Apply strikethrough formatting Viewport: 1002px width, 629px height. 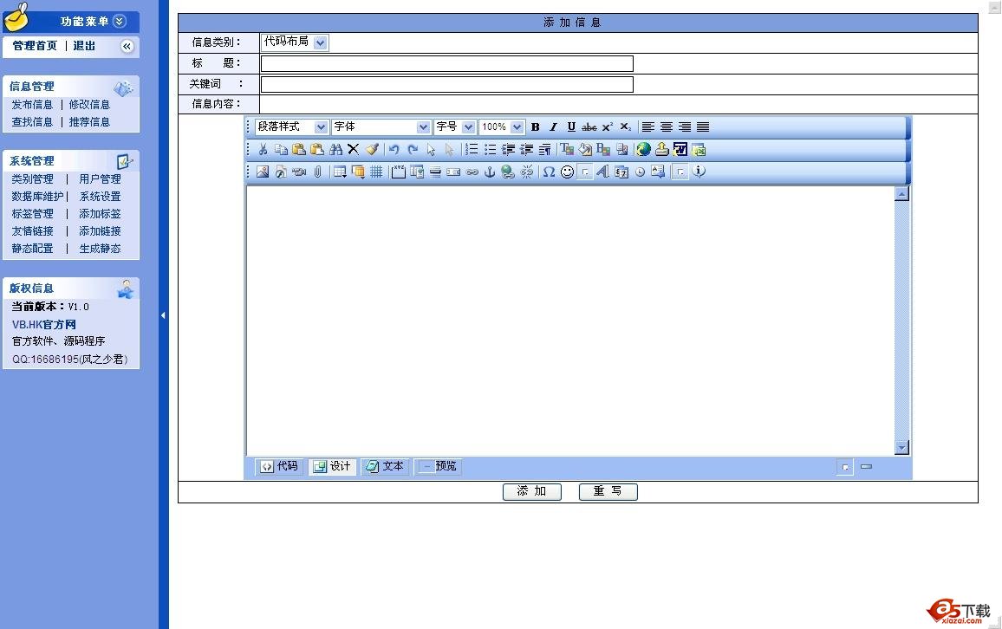coord(589,127)
